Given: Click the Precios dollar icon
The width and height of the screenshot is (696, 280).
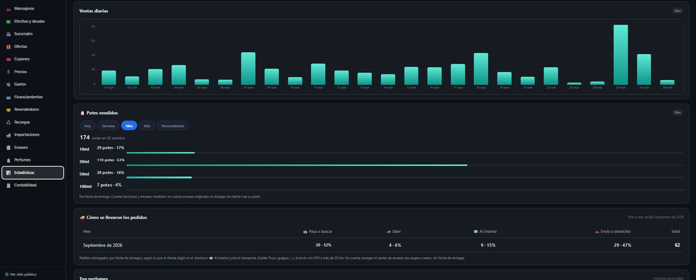Looking at the screenshot, I should pyautogui.click(x=8, y=72).
